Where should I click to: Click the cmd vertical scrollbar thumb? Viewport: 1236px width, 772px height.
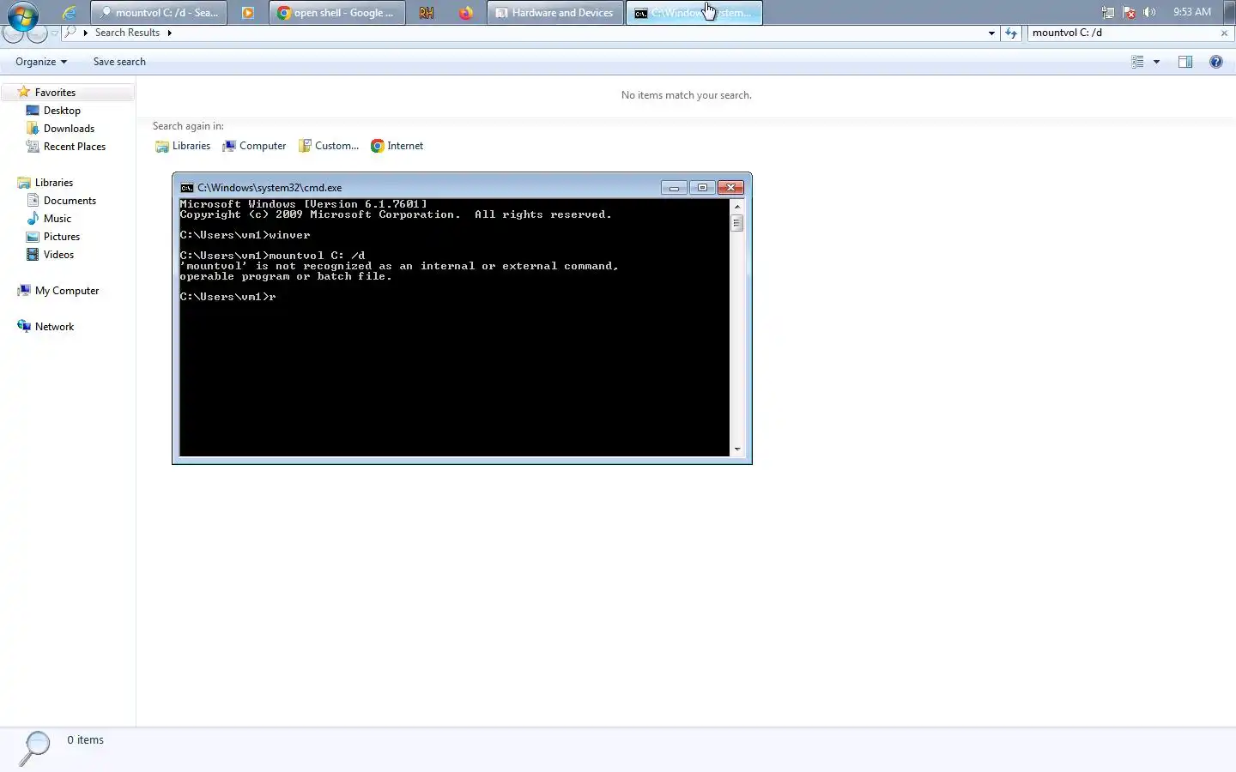pos(736,223)
